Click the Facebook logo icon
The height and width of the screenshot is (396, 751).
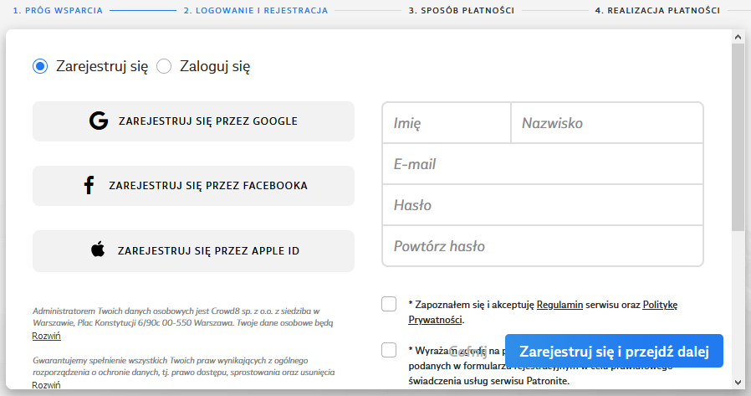[89, 186]
